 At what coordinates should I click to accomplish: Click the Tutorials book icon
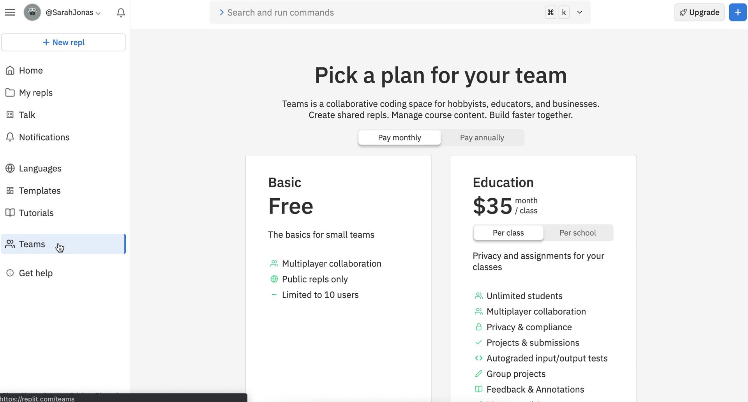10,213
